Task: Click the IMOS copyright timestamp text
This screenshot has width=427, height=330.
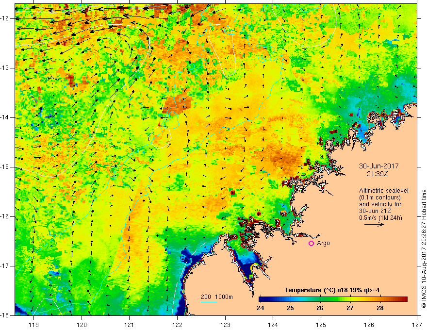Action: pos(424,248)
